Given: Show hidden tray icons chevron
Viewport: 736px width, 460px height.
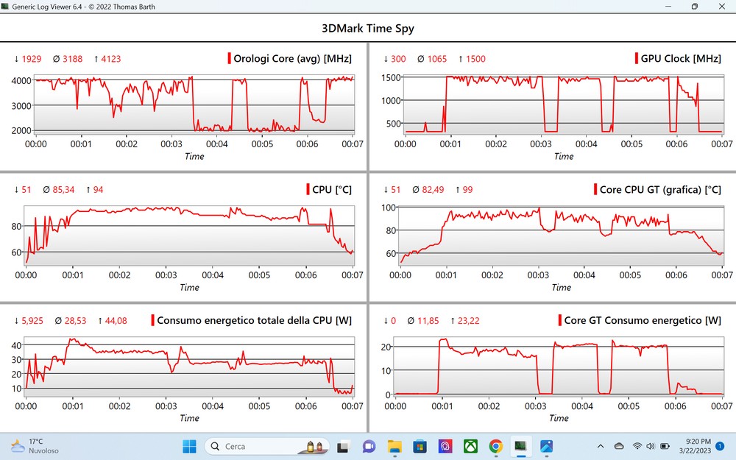Looking at the screenshot, I should (x=601, y=446).
